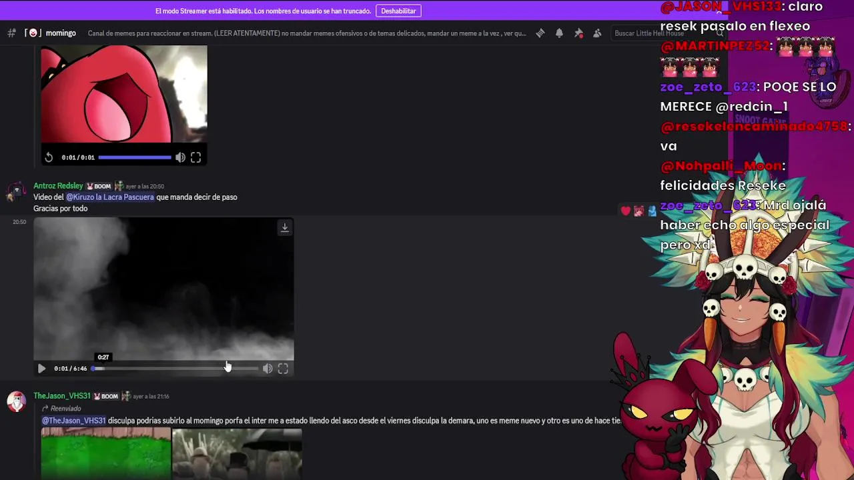Click username TheJason_VHS31
Viewport: 854px width, 480px height.
[62, 396]
